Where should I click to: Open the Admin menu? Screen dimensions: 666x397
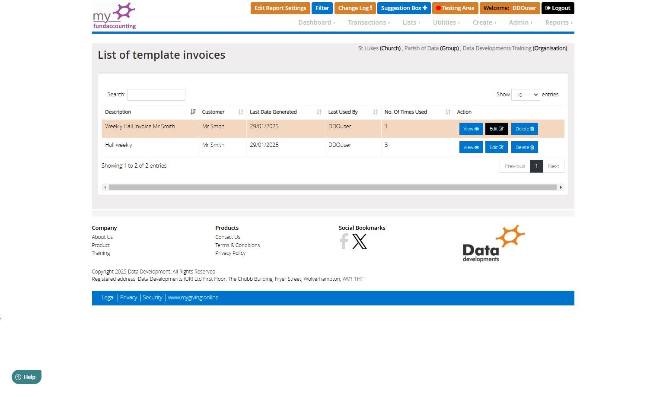pos(520,22)
